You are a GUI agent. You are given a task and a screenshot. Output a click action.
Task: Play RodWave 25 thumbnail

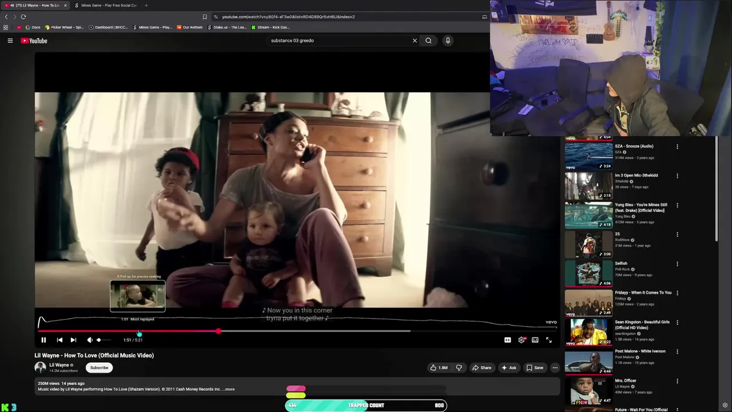pyautogui.click(x=588, y=244)
